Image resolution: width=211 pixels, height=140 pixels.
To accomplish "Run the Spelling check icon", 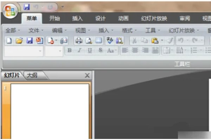I will point(110,41).
